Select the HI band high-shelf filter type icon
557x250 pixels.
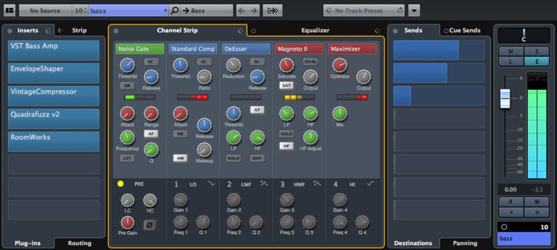(370, 184)
